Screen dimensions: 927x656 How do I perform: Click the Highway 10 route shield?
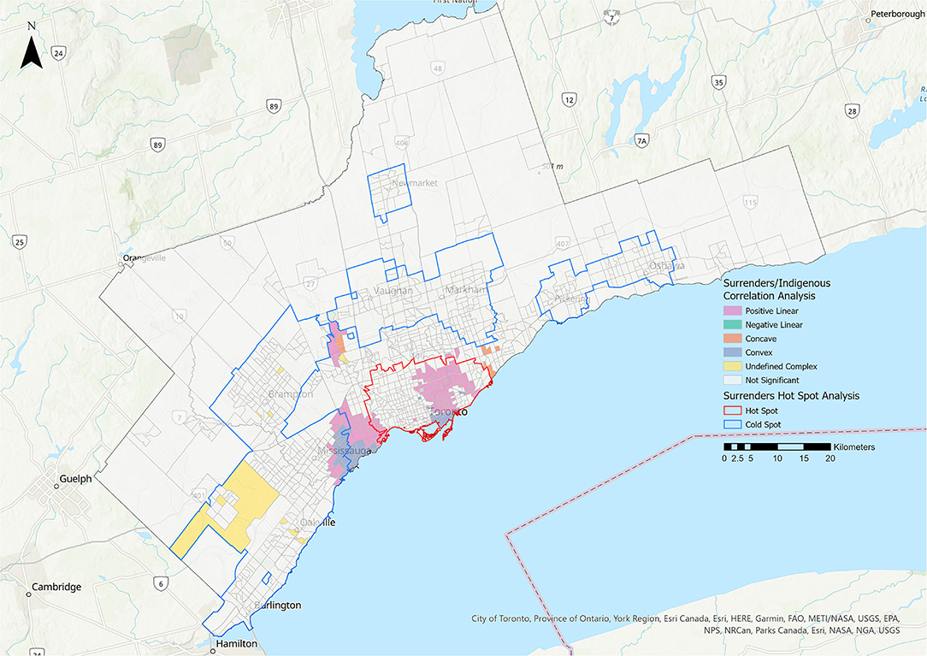click(x=179, y=316)
